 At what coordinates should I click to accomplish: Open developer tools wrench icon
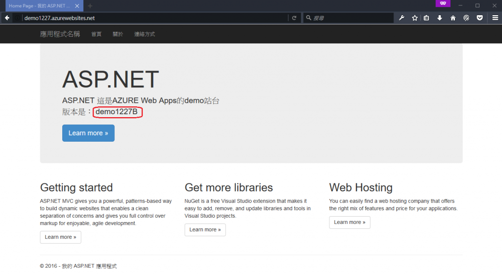pyautogui.click(x=402, y=18)
